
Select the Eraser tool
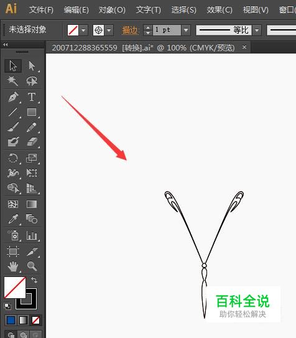click(x=32, y=142)
